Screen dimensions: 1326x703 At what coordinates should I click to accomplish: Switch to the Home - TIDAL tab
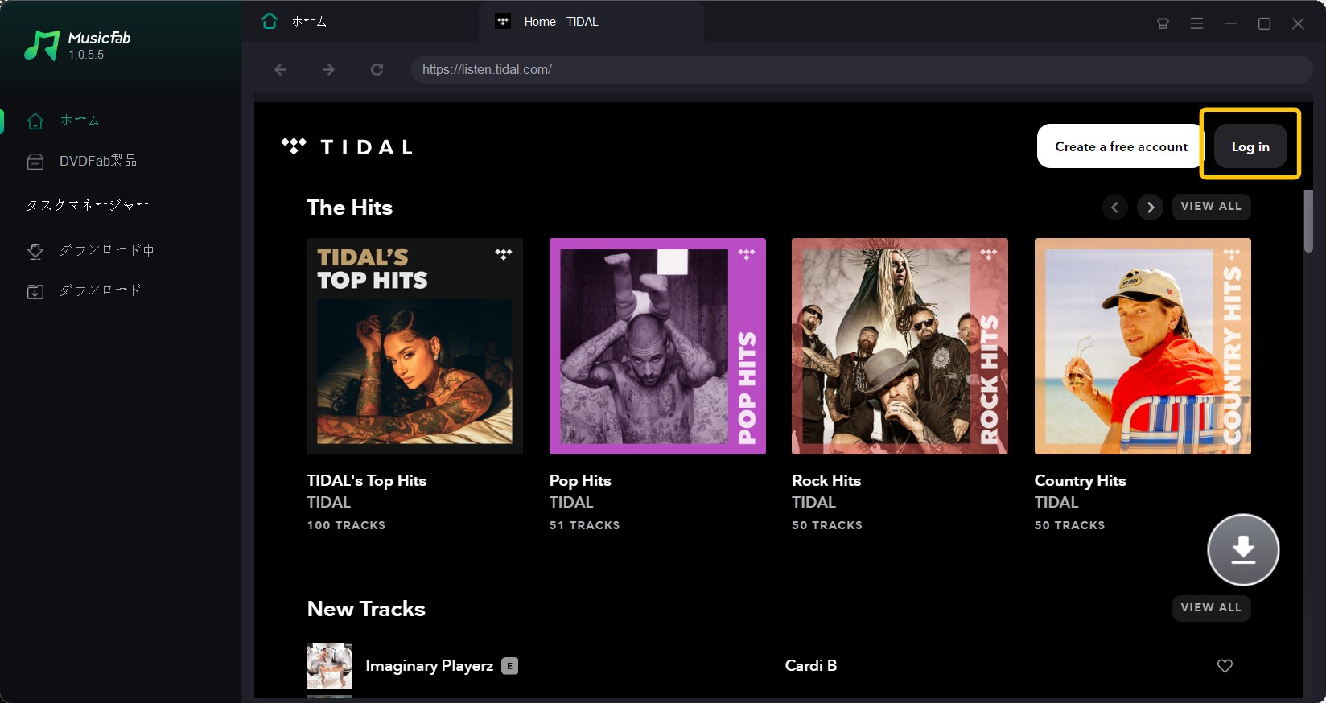click(591, 22)
